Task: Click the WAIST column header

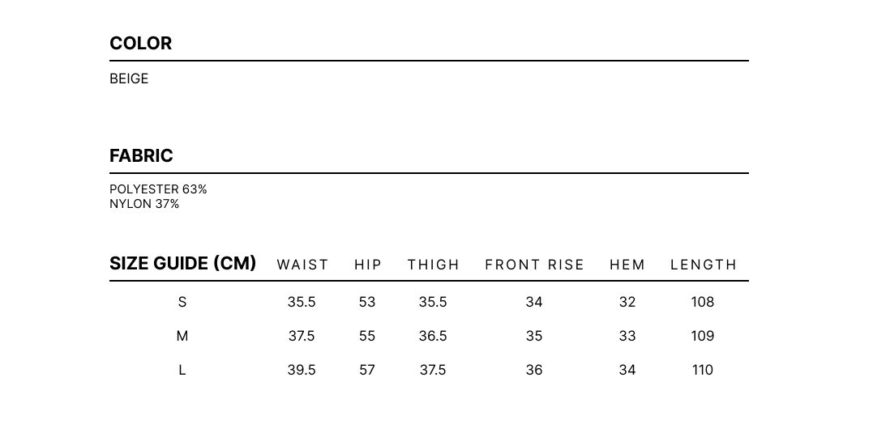Action: pyautogui.click(x=302, y=265)
